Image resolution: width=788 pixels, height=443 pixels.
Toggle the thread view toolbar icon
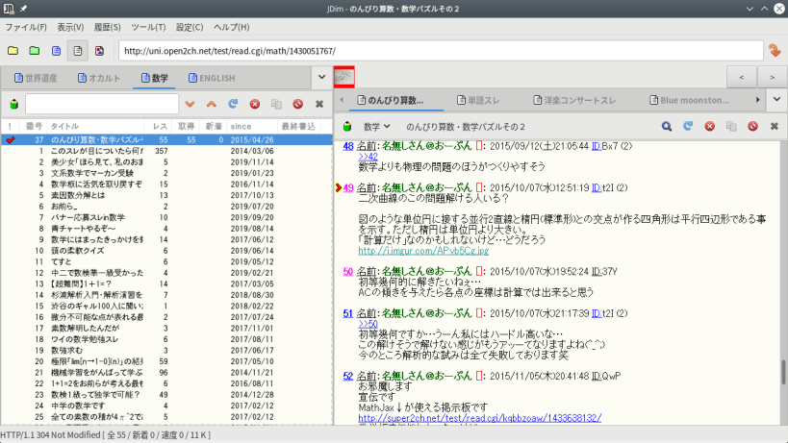(x=77, y=51)
